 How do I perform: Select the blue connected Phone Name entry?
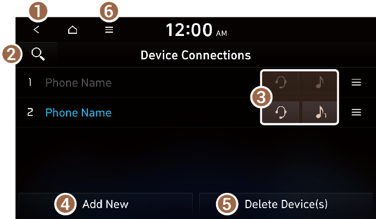pyautogui.click(x=79, y=112)
